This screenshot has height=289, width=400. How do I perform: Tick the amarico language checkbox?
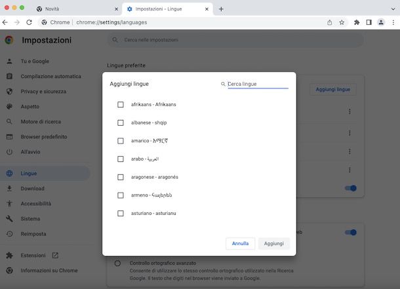[121, 141]
